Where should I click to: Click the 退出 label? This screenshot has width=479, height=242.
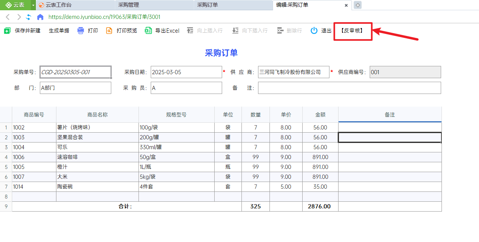click(326, 30)
